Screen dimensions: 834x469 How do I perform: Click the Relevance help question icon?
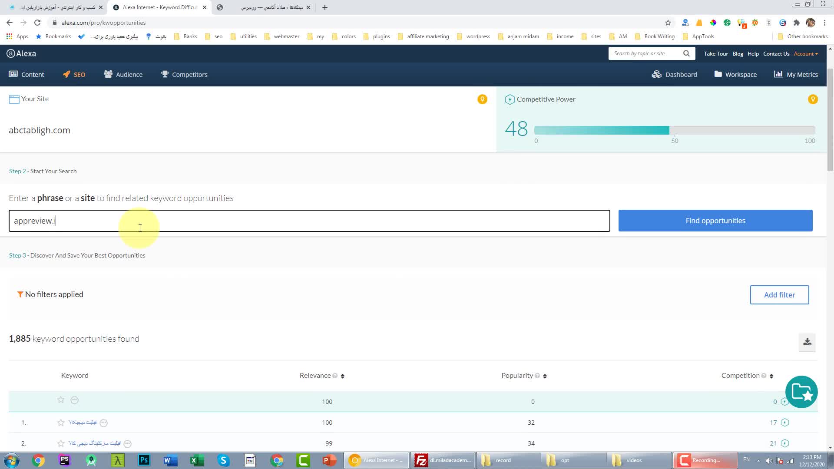pyautogui.click(x=335, y=376)
